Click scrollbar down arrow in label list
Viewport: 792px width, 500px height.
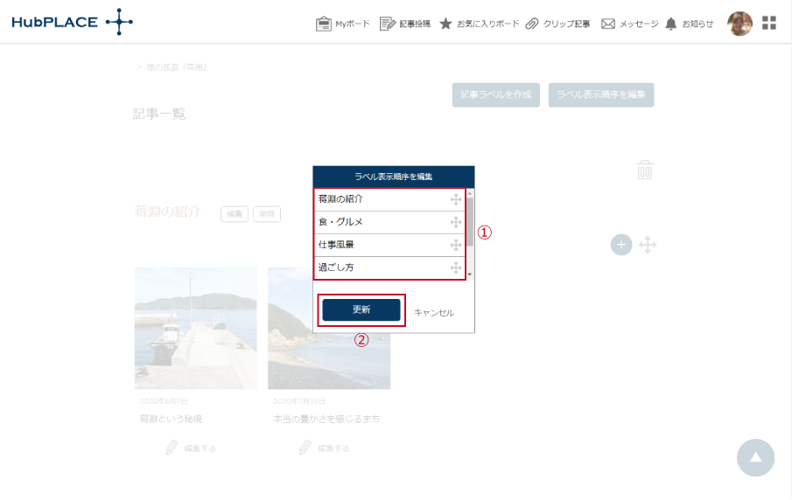[470, 275]
